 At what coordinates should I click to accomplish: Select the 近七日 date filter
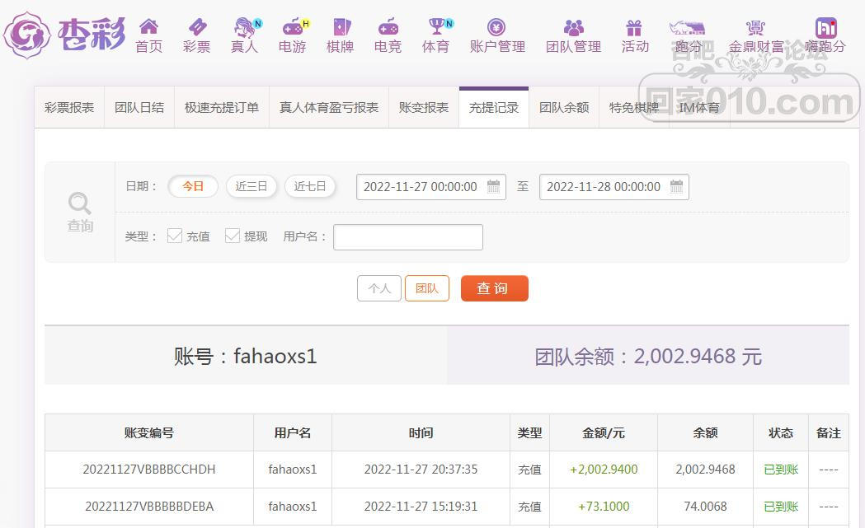click(x=309, y=186)
